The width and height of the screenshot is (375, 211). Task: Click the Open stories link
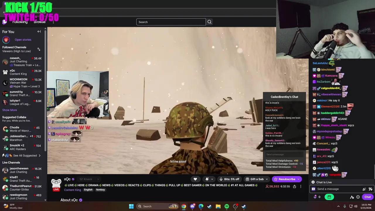click(x=23, y=40)
